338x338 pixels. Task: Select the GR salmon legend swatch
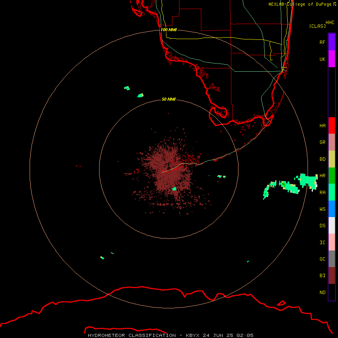(332, 142)
